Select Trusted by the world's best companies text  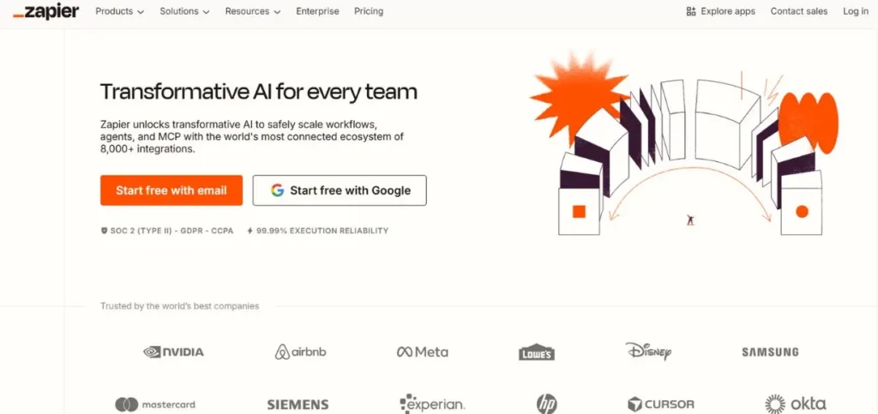tap(180, 306)
